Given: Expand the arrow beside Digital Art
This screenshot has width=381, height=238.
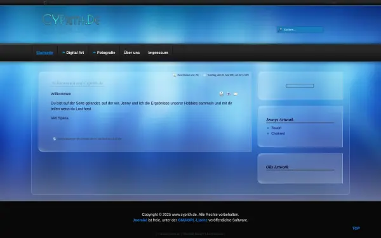Looking at the screenshot, I should click(63, 53).
